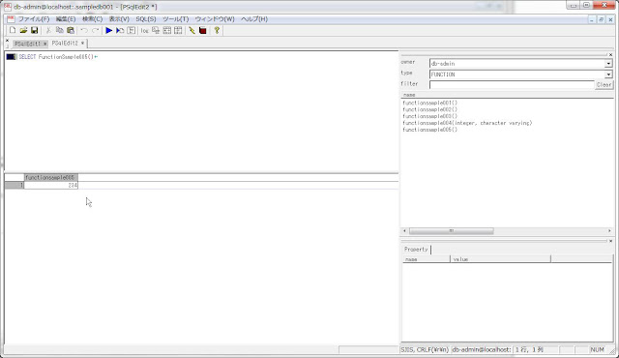Select functionsample003() in the list
619x358 pixels.
click(x=429, y=116)
